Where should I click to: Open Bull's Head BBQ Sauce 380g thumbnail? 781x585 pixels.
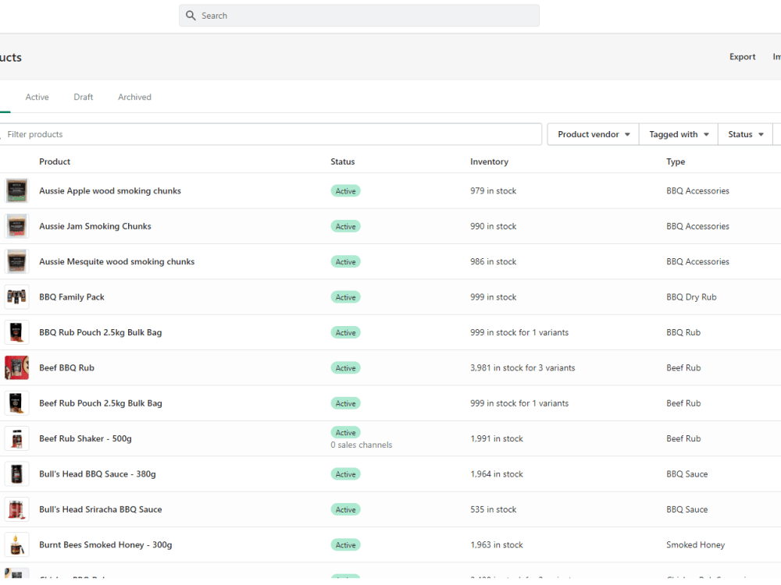[17, 474]
